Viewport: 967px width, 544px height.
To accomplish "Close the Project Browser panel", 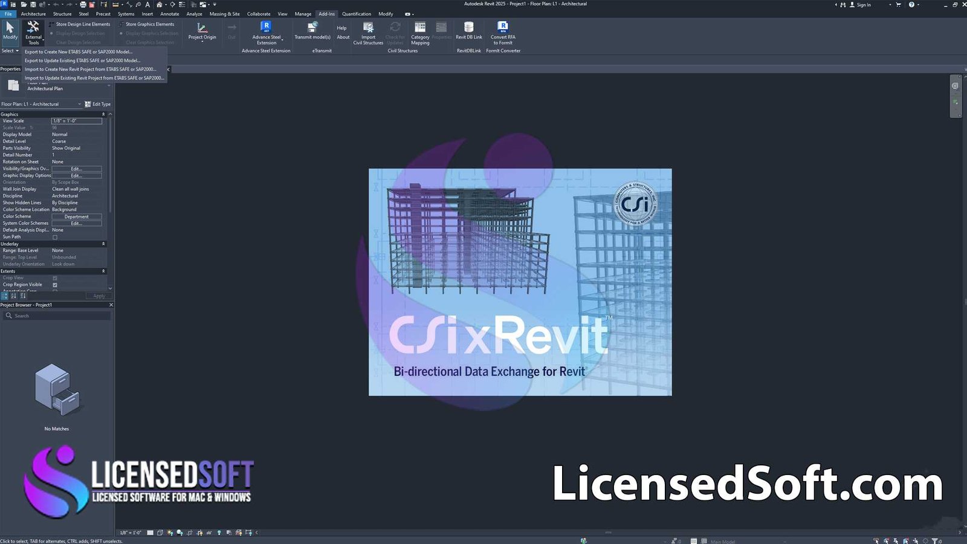I will (x=111, y=305).
